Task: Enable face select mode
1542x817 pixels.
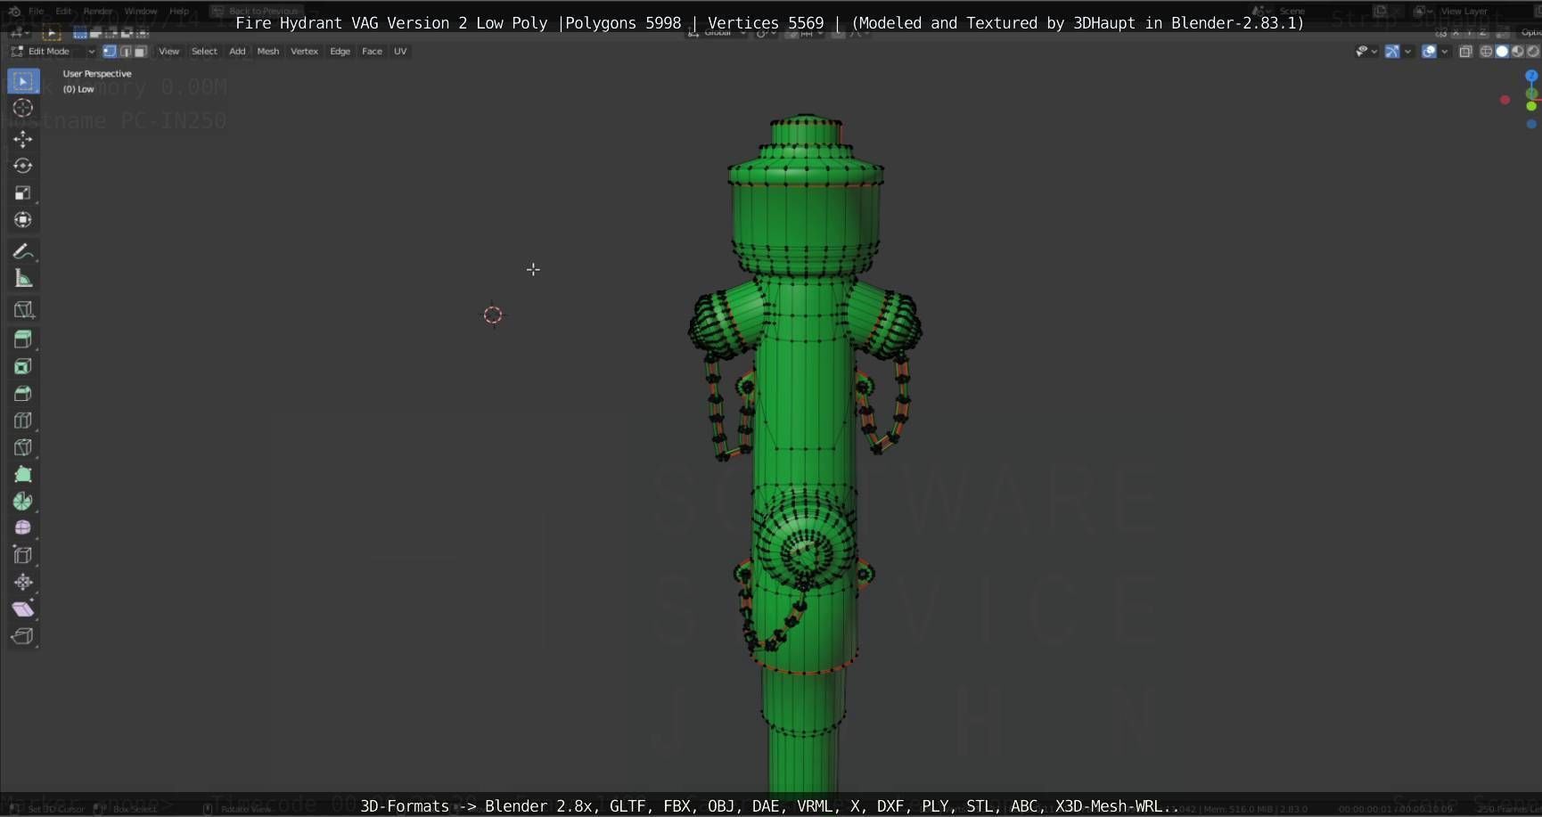Action: (140, 52)
